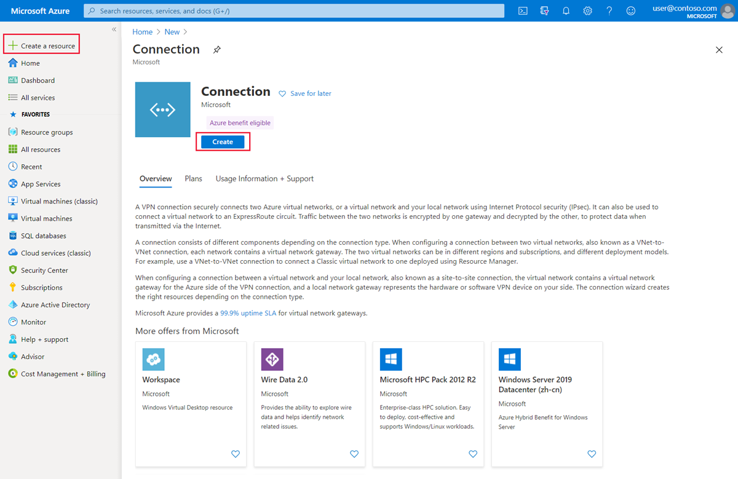Collapse the left sidebar menu
Screen dimensions: 738x479
pos(114,30)
